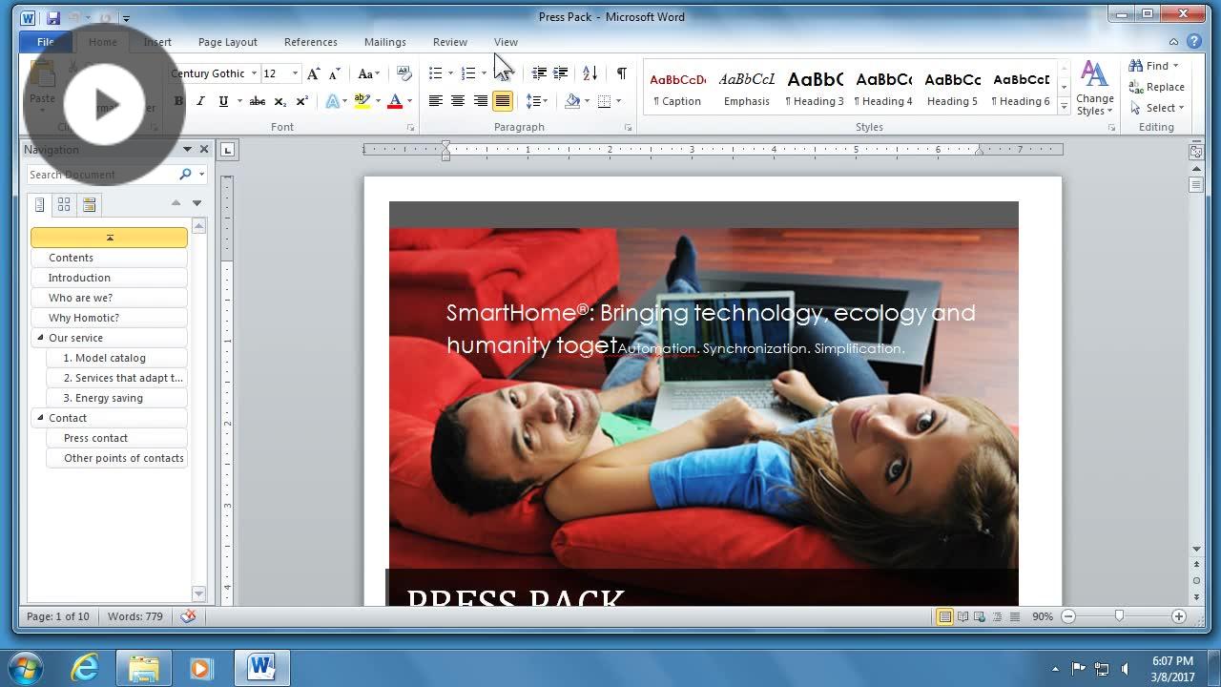Apply bullet list formatting
This screenshot has height=687, width=1221.
434,73
